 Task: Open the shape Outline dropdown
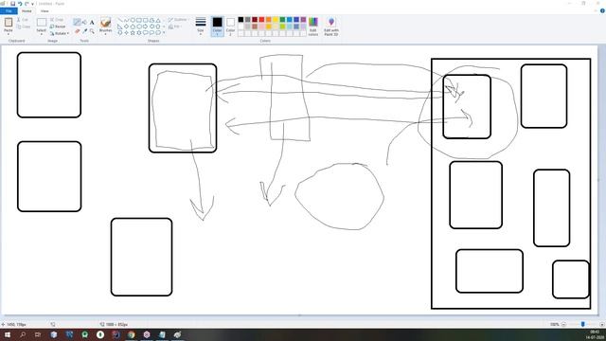tap(179, 19)
